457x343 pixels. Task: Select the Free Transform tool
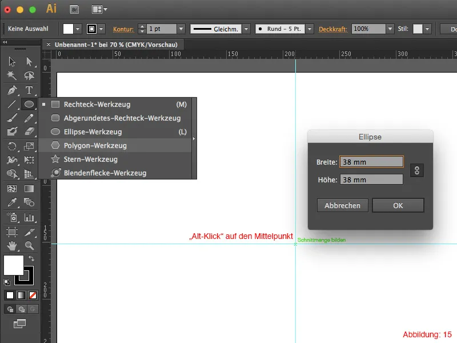click(29, 159)
